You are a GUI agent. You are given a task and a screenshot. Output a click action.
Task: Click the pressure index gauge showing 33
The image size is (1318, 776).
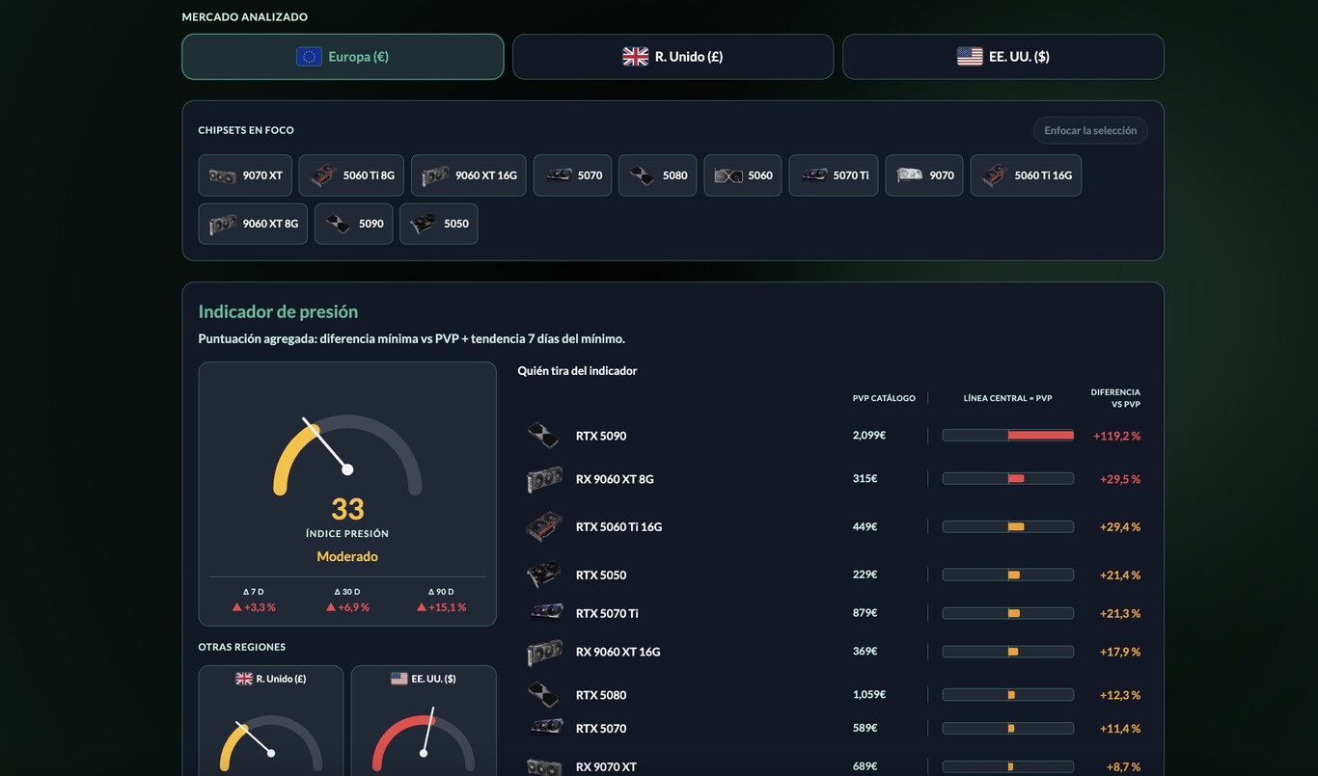[347, 455]
